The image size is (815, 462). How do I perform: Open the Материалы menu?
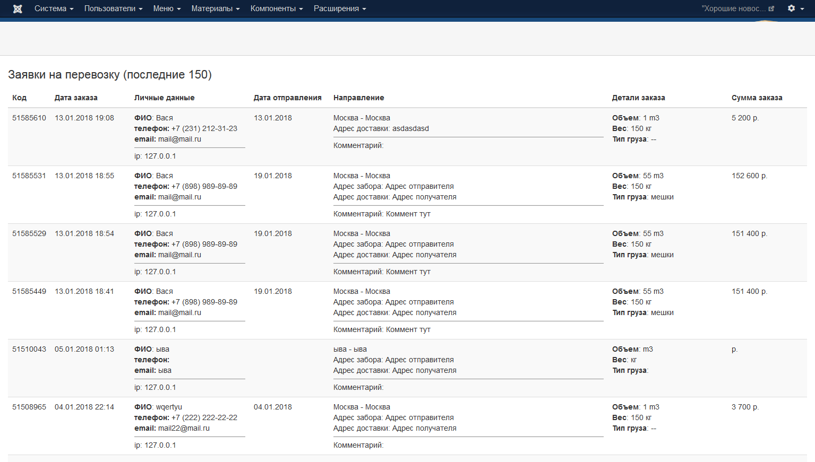[215, 8]
